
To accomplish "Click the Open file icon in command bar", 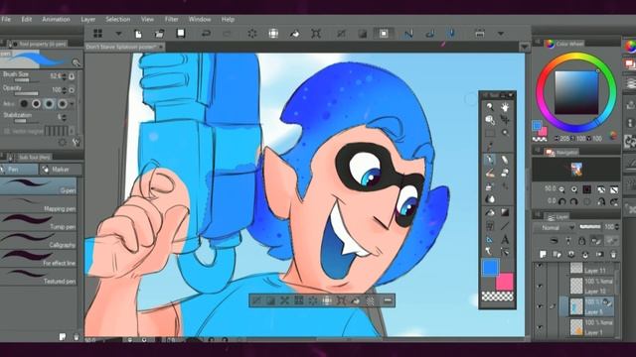I will point(159,34).
